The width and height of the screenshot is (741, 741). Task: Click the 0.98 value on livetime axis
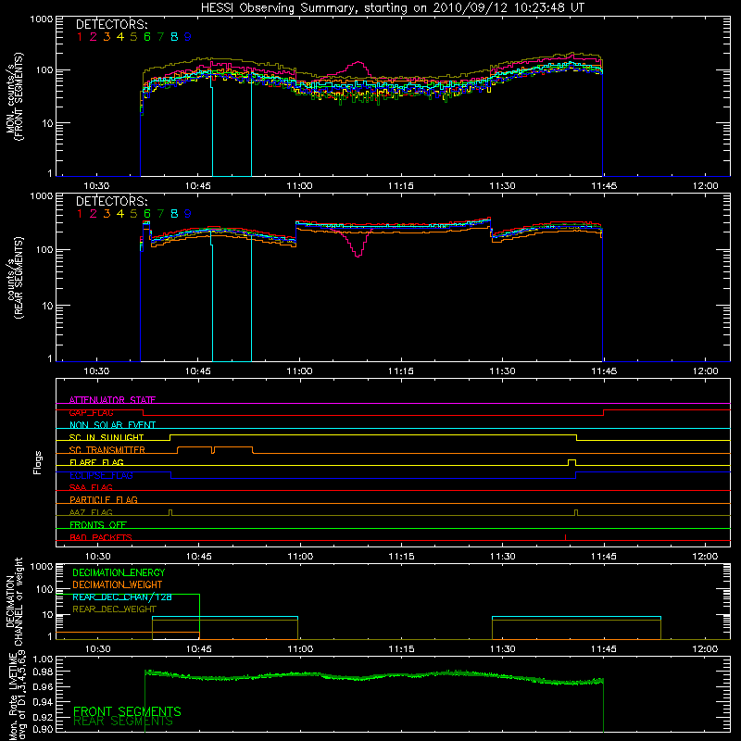43,672
